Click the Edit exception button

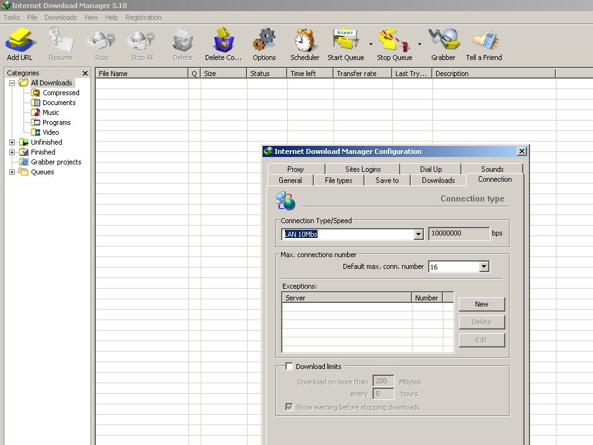pos(481,340)
